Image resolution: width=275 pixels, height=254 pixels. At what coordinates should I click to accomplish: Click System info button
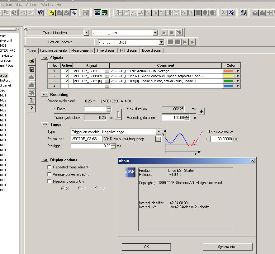(228, 247)
